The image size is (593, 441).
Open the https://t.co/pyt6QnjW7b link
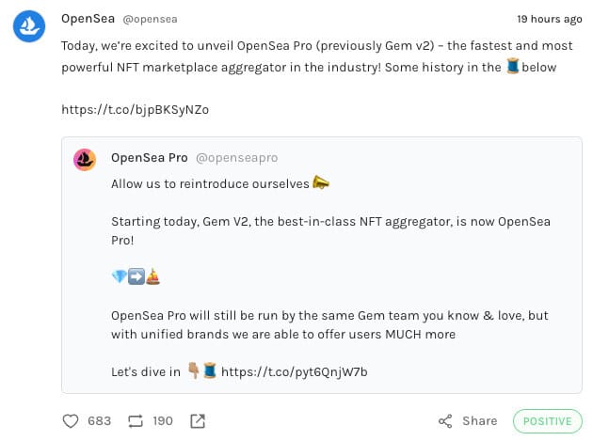294,371
